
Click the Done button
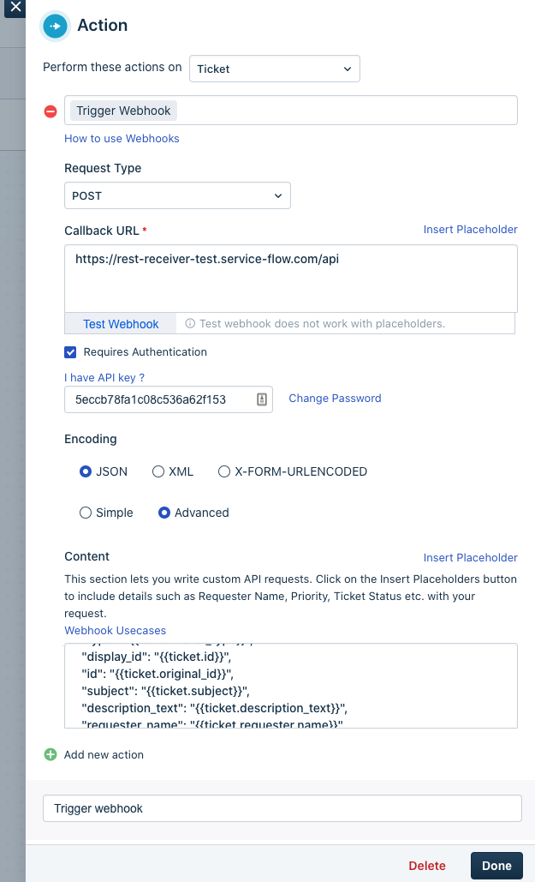tap(496, 866)
